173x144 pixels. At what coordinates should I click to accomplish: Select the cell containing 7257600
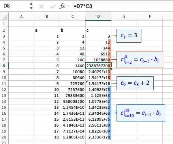[x=73, y=89]
